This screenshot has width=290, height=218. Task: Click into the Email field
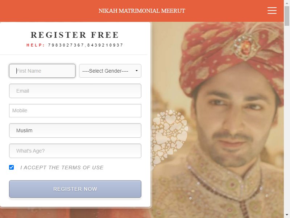pyautogui.click(x=75, y=91)
